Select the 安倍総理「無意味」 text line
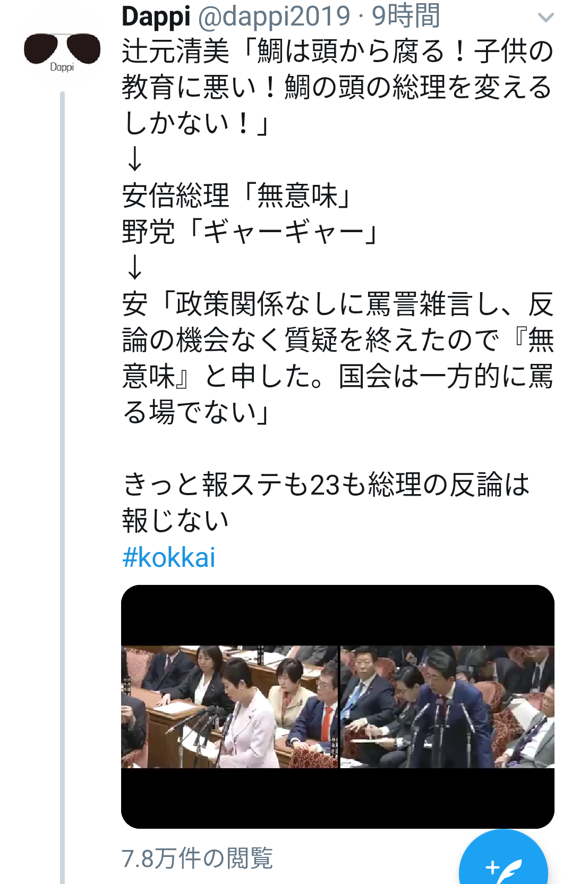Screen dimensions: 563x884 point(237,195)
